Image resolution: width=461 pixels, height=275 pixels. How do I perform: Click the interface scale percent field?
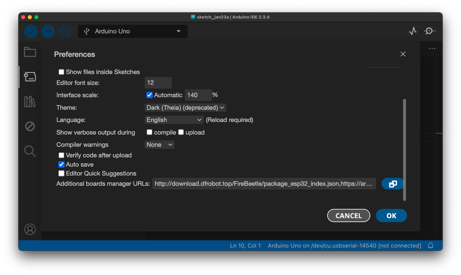coord(198,95)
